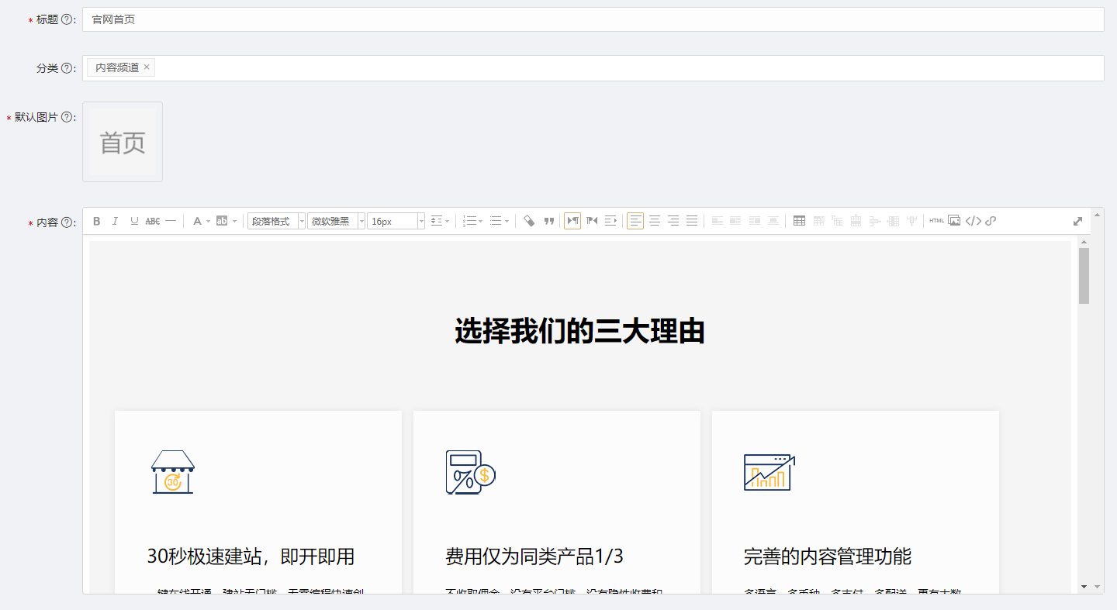Viewport: 1117px width, 610px height.
Task: Insert a blockquote
Action: point(549,221)
